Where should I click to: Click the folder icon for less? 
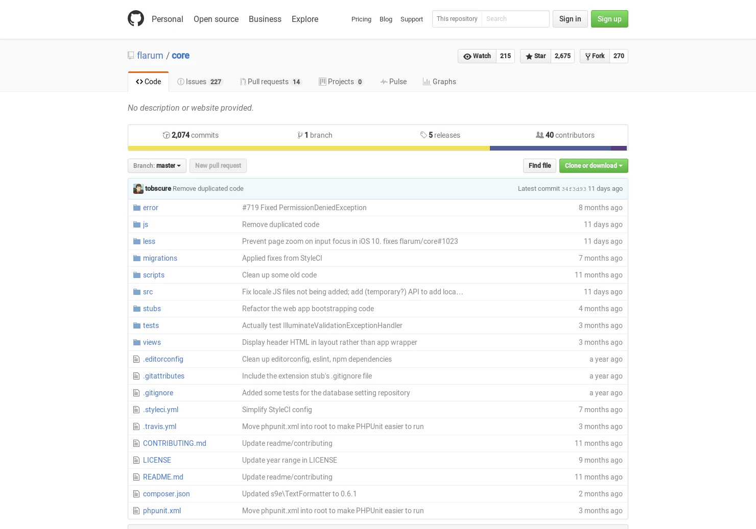pyautogui.click(x=137, y=241)
